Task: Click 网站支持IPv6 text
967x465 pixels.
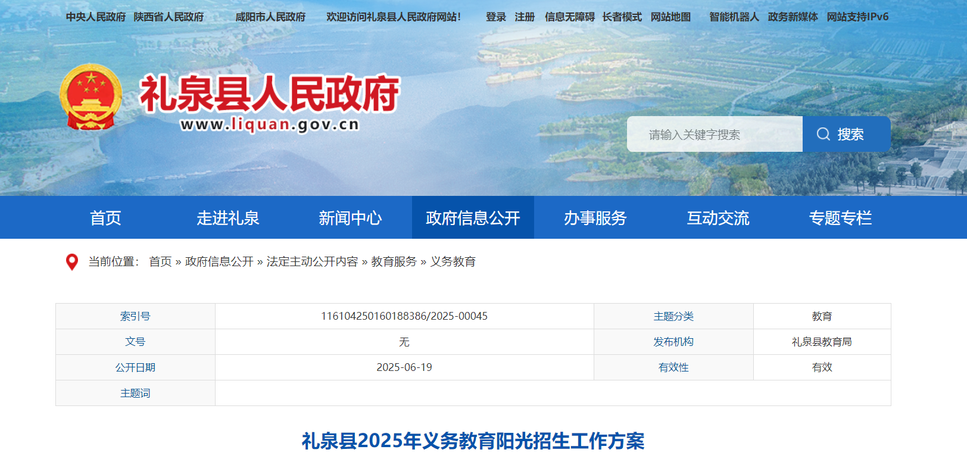Action: (x=857, y=17)
